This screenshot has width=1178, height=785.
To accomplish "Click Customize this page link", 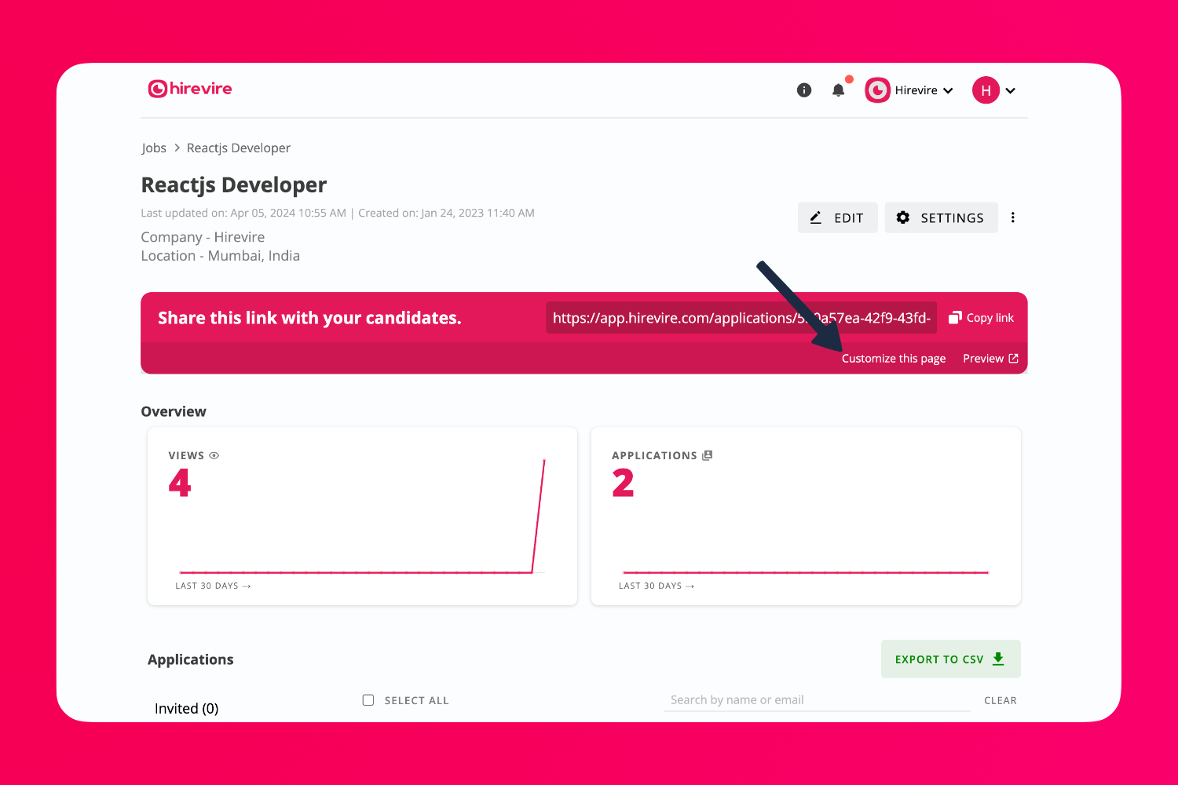I will (894, 359).
